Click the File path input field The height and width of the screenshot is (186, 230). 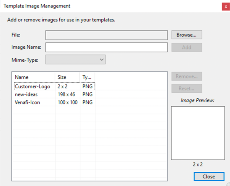tap(106, 35)
